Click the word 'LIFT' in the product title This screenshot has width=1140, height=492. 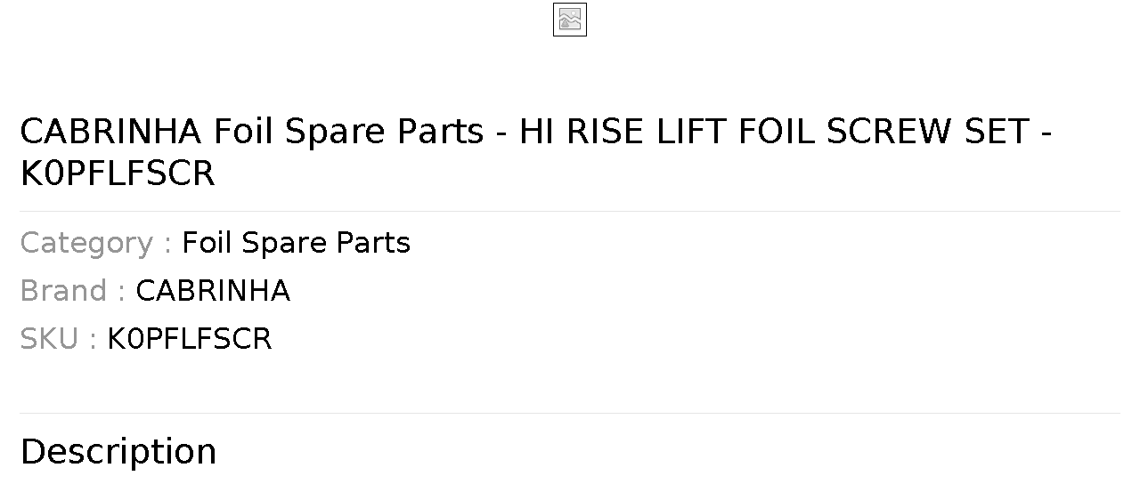pyautogui.click(x=692, y=132)
